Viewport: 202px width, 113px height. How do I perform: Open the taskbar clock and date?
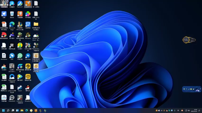194,110
